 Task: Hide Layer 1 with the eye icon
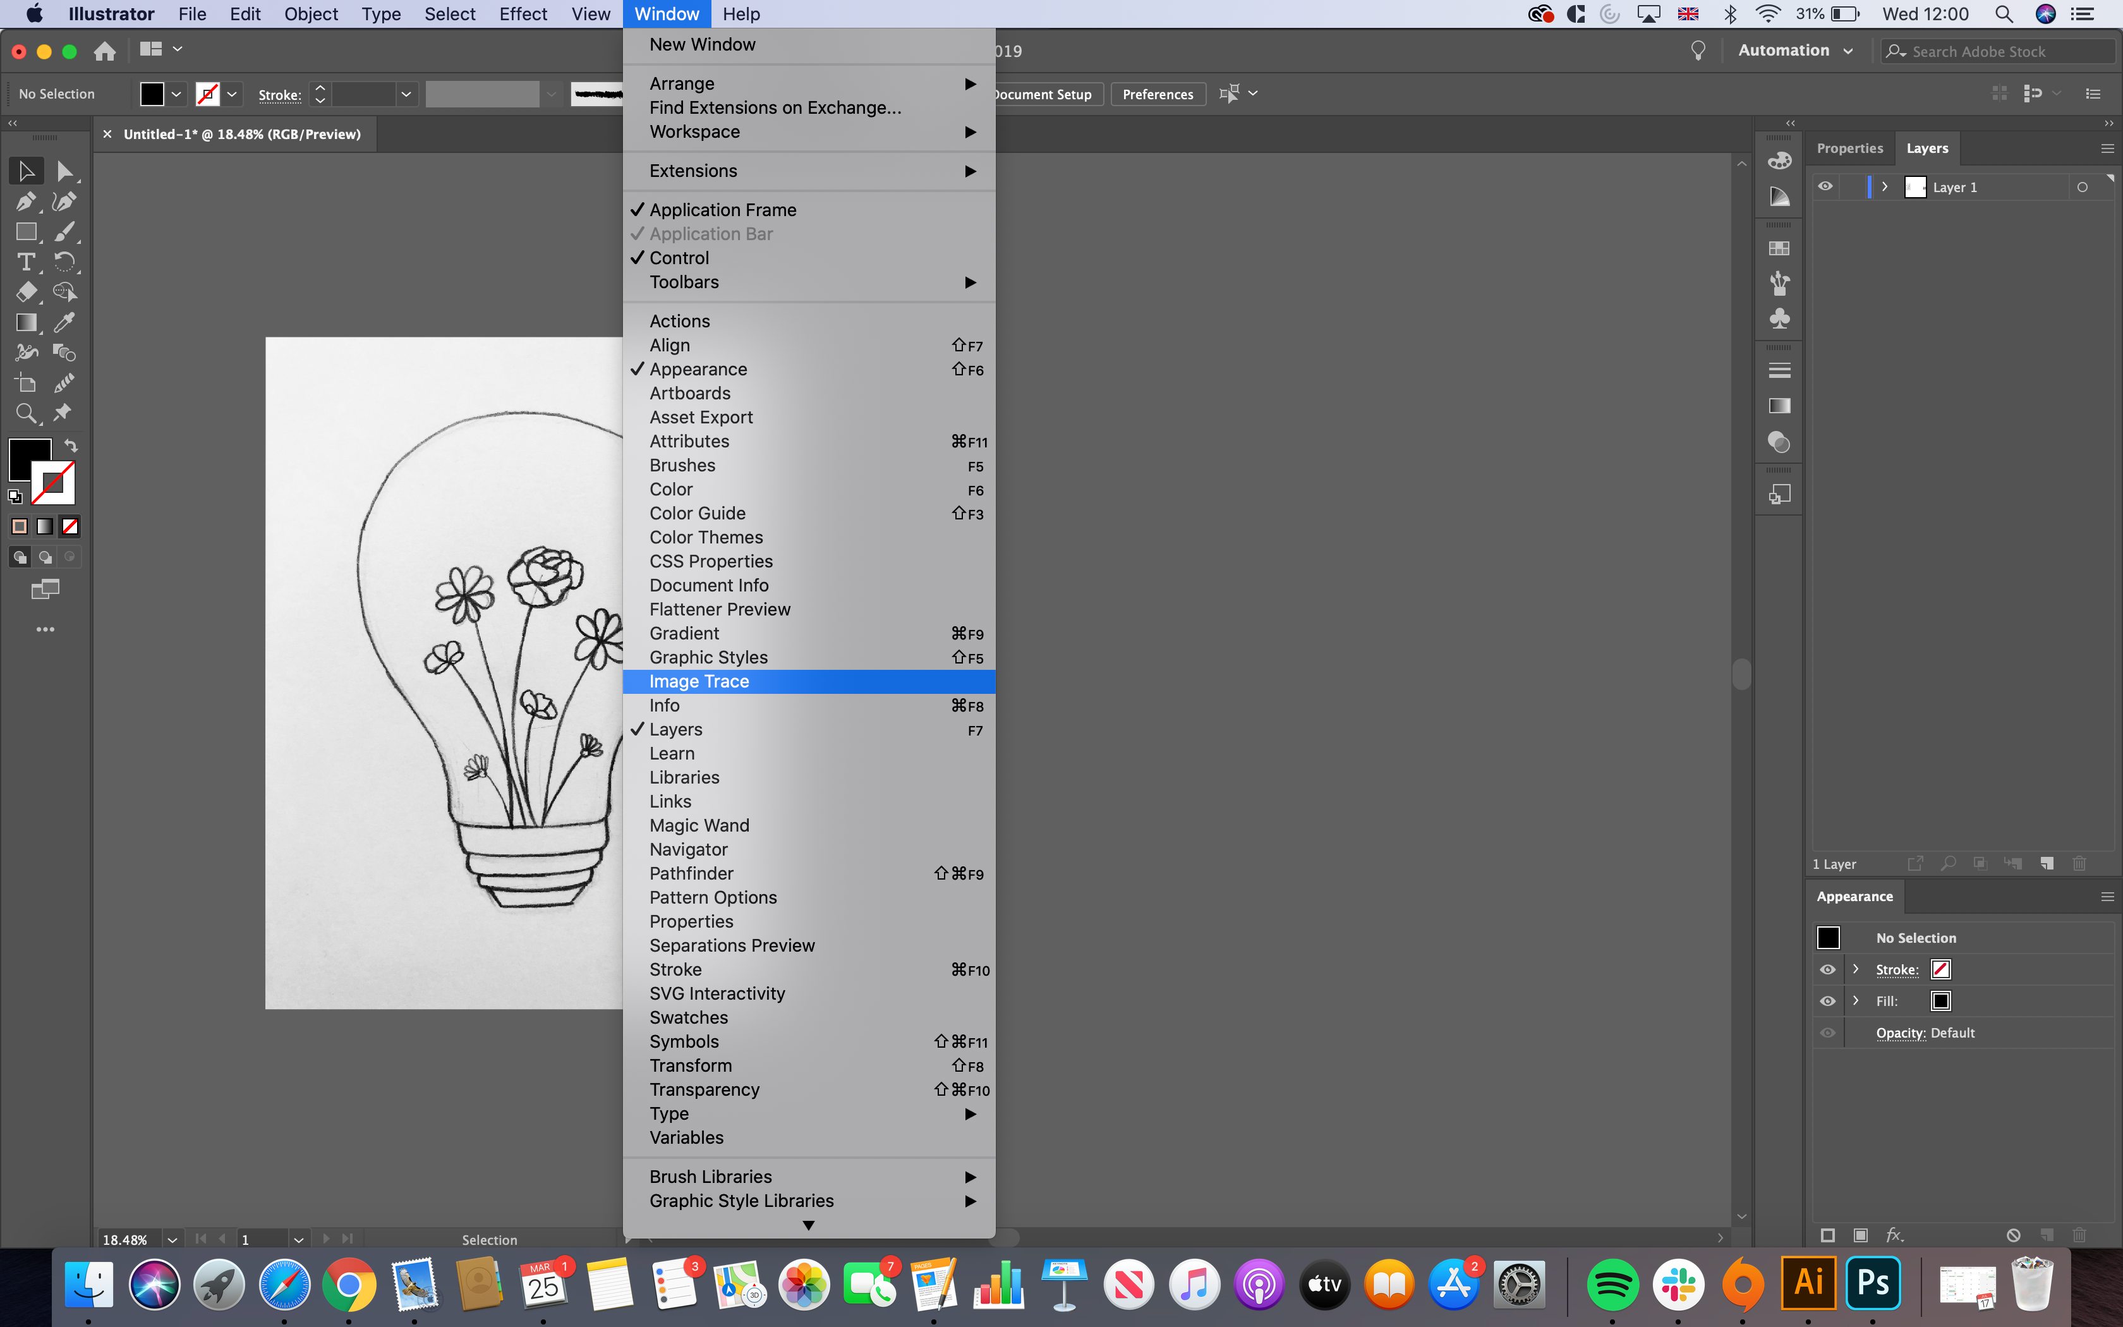pos(1825,187)
